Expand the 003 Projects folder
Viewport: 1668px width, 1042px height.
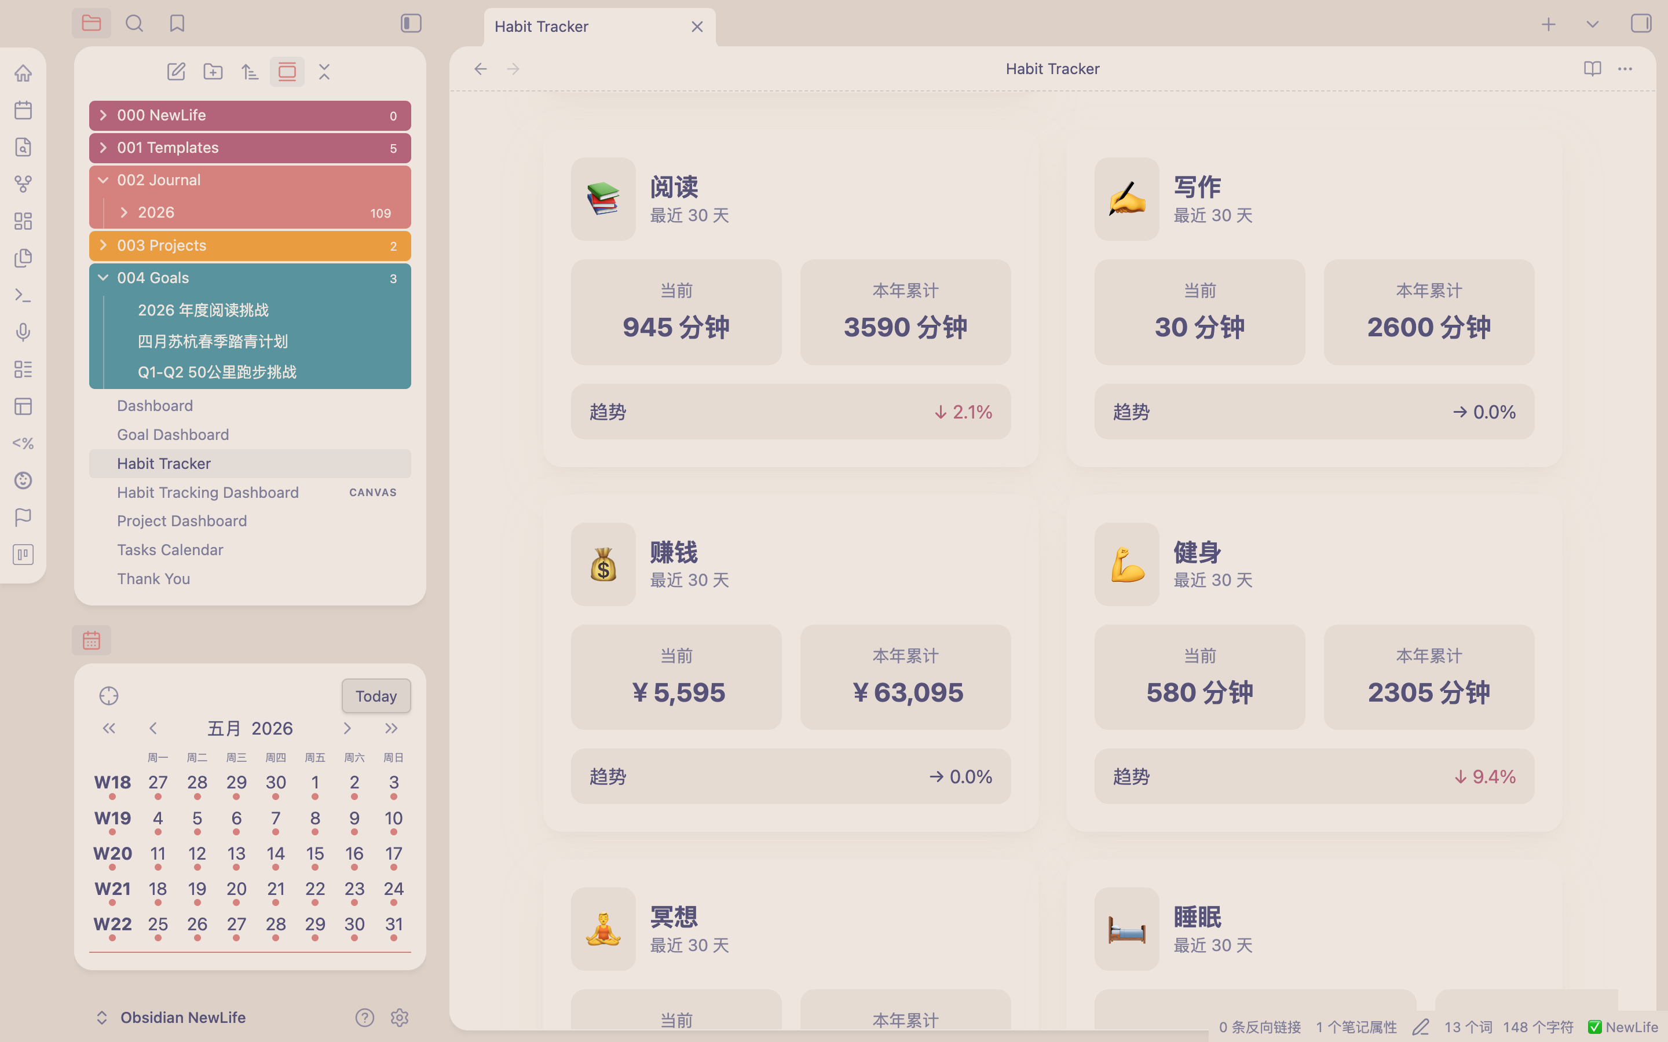pyautogui.click(x=250, y=246)
